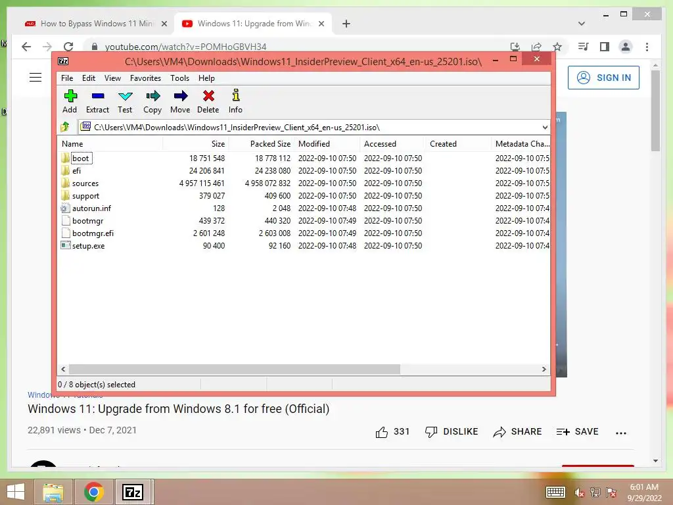Expand the 7-Zip address path dropdown
The width and height of the screenshot is (673, 505).
545,127
